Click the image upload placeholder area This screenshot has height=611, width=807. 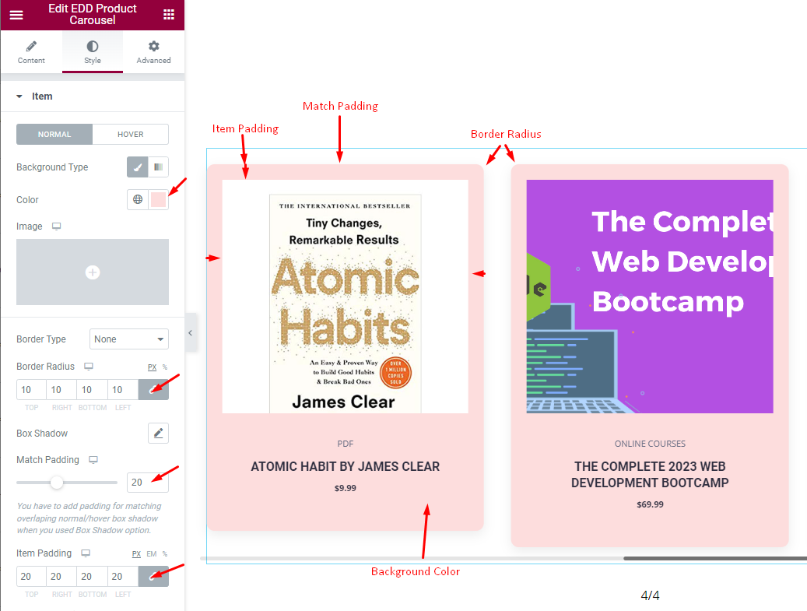[x=93, y=272]
